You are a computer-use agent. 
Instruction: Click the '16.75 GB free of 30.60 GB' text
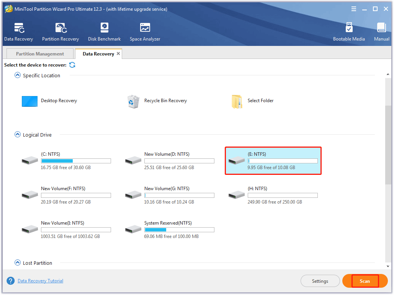tap(65, 168)
